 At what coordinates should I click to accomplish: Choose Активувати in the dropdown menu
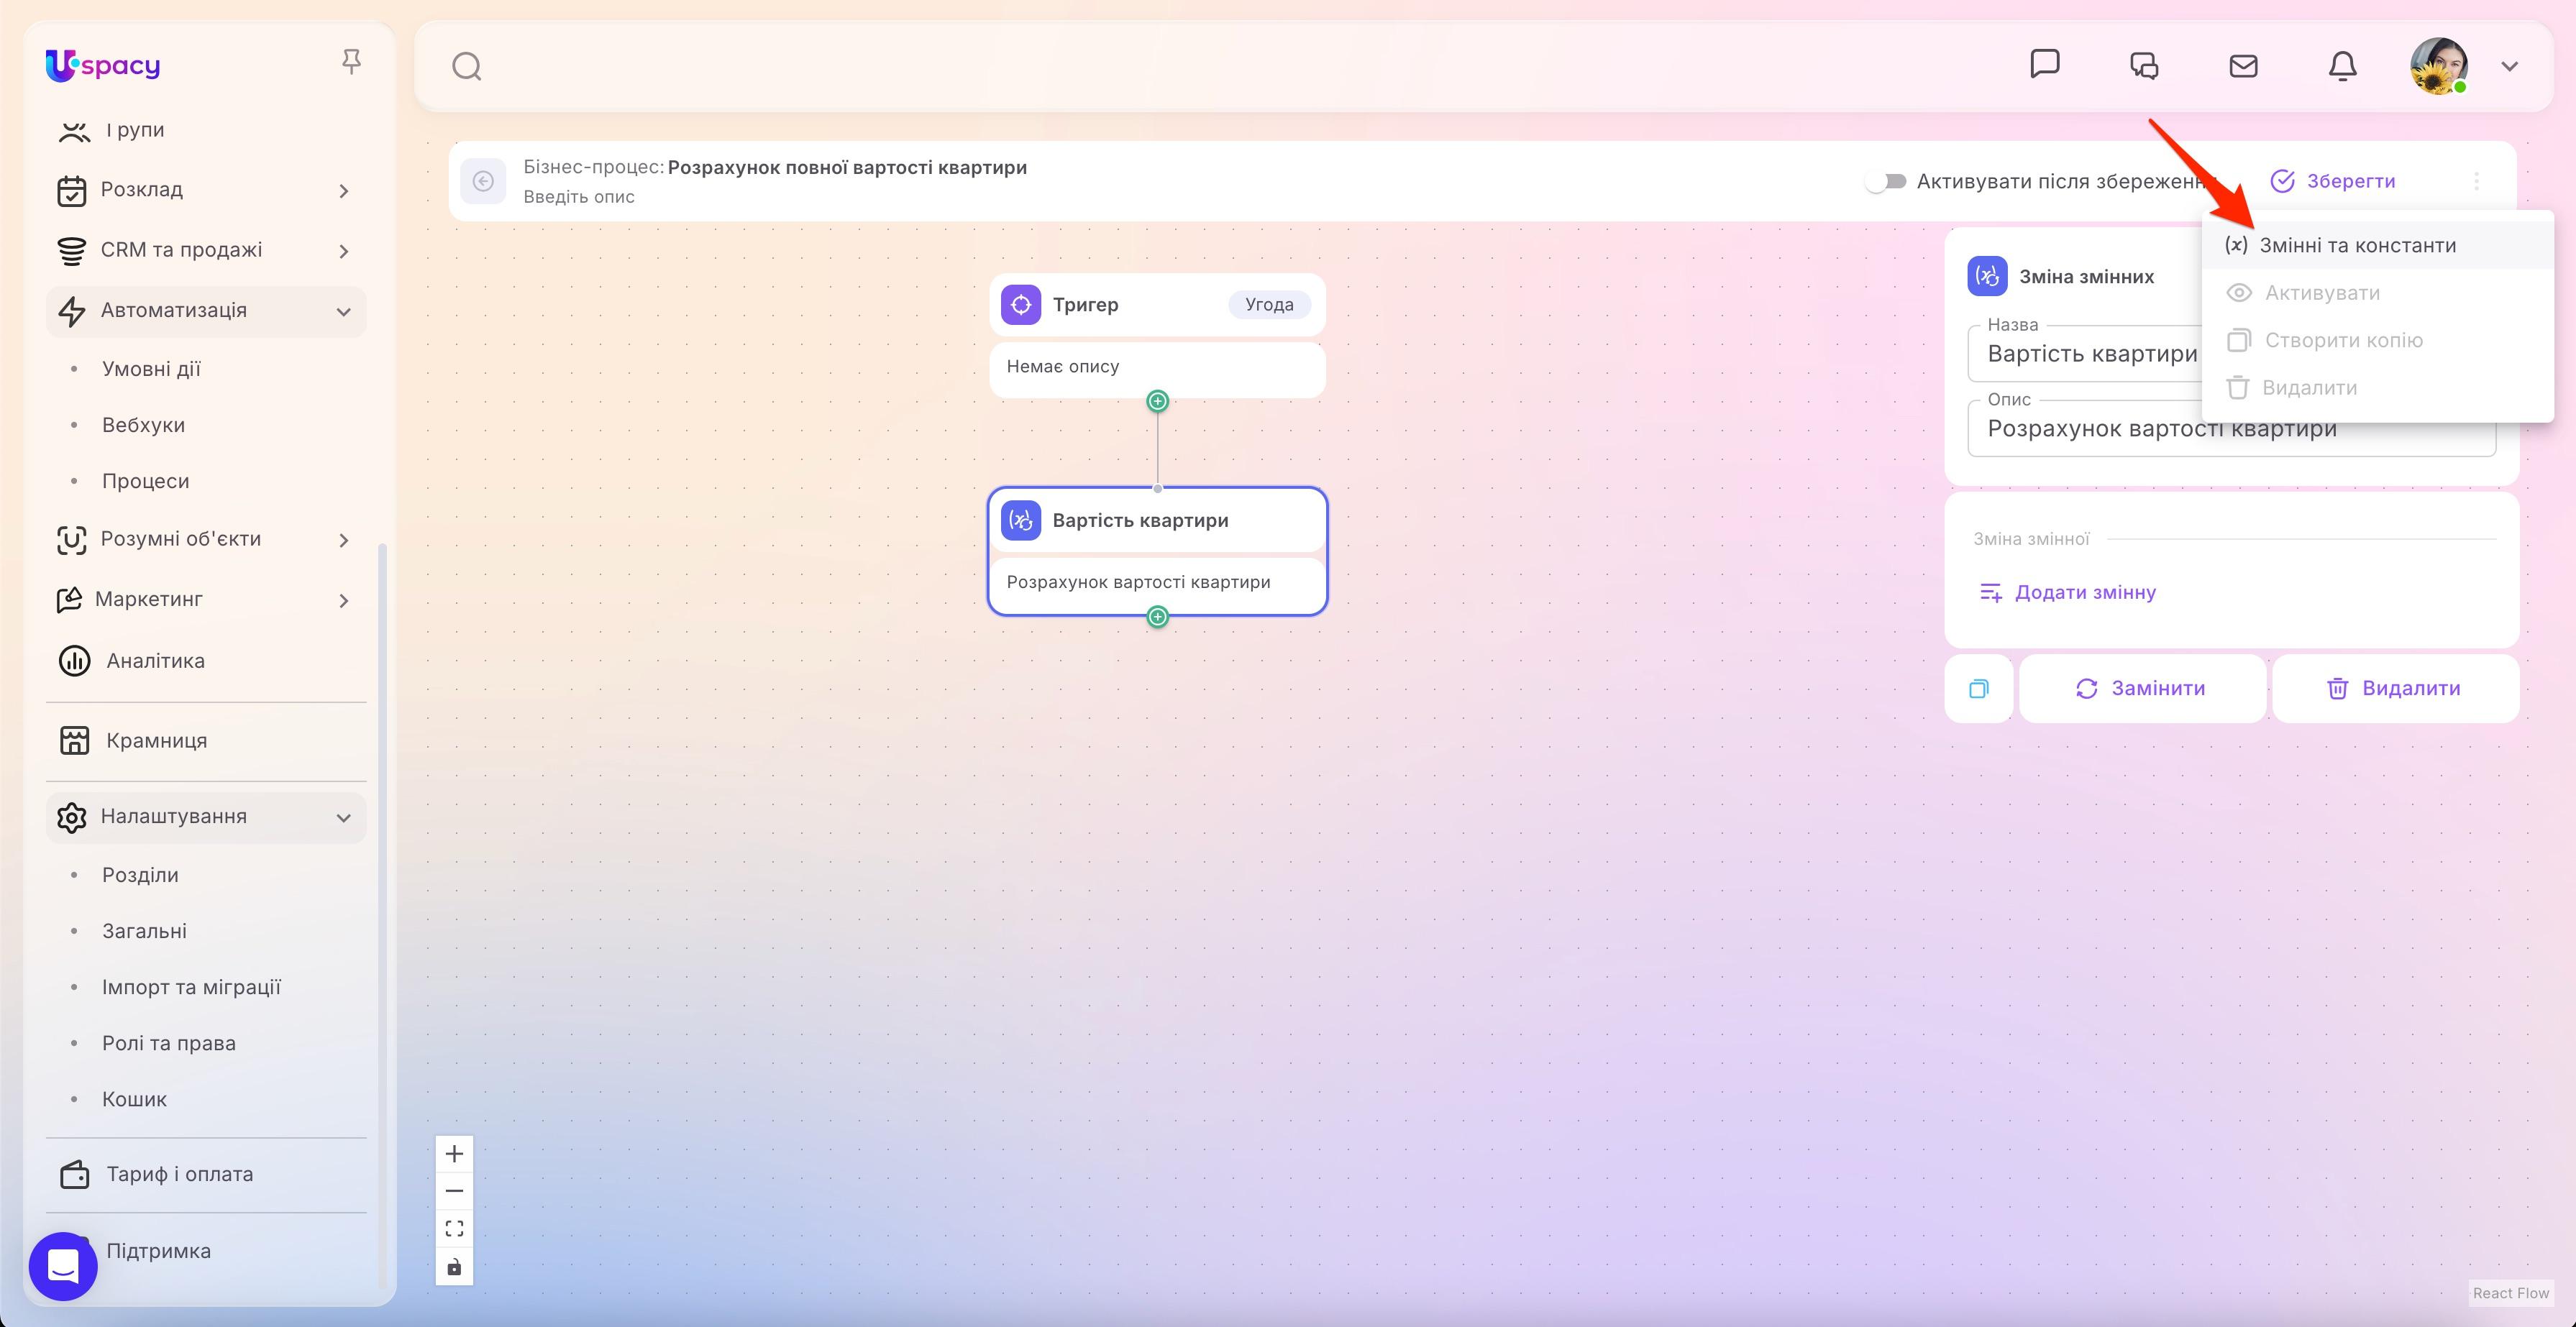(2378, 293)
